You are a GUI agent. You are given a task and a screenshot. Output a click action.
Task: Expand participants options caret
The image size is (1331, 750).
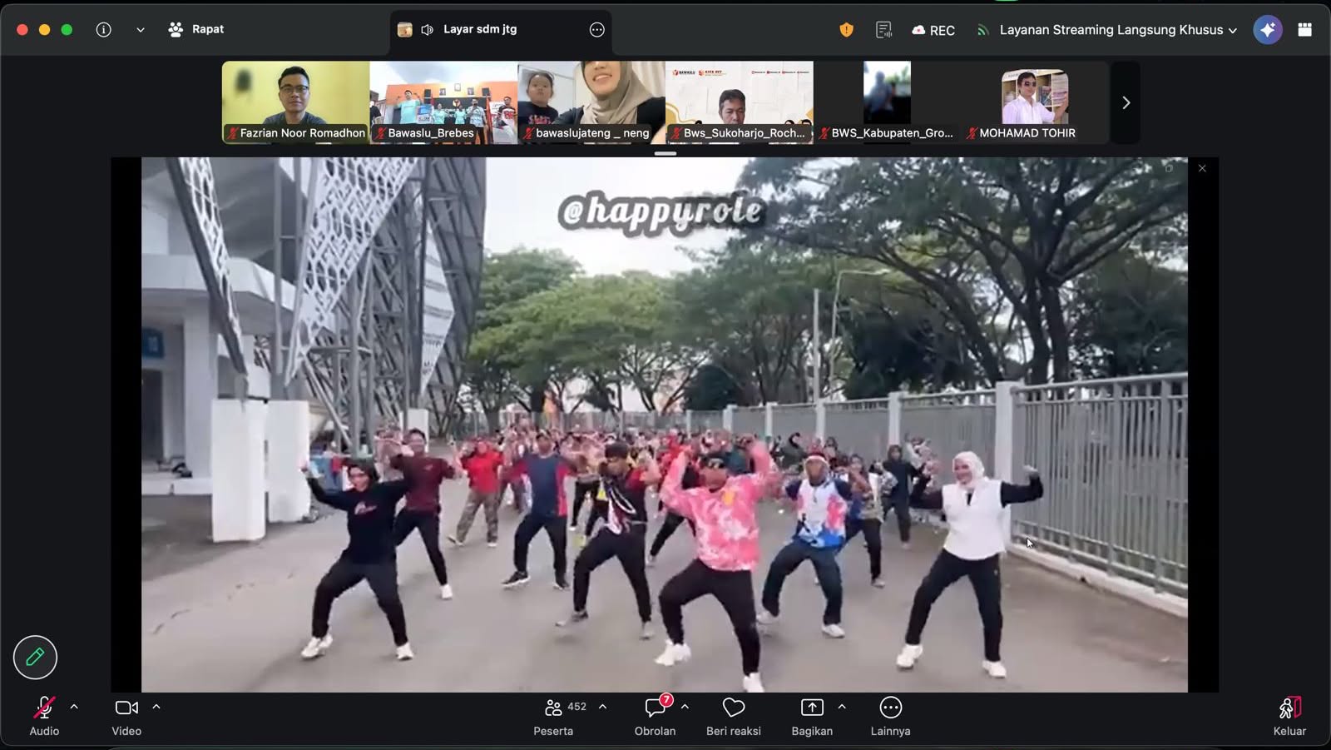(602, 707)
